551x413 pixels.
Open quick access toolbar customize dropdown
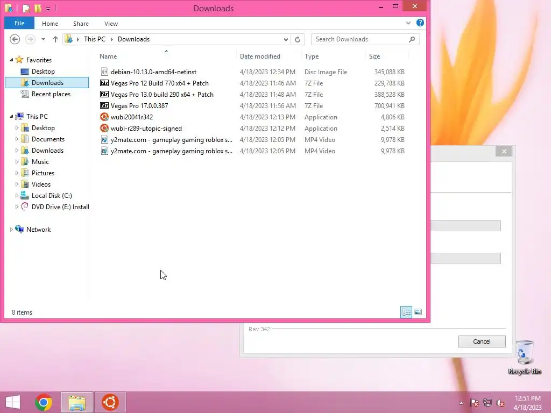(48, 9)
